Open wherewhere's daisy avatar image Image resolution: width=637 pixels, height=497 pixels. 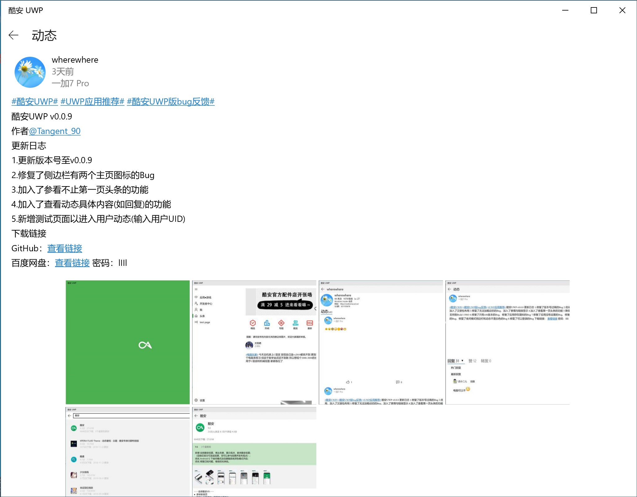[x=30, y=72]
